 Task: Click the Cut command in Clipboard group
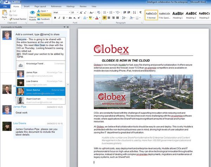click(14, 11)
